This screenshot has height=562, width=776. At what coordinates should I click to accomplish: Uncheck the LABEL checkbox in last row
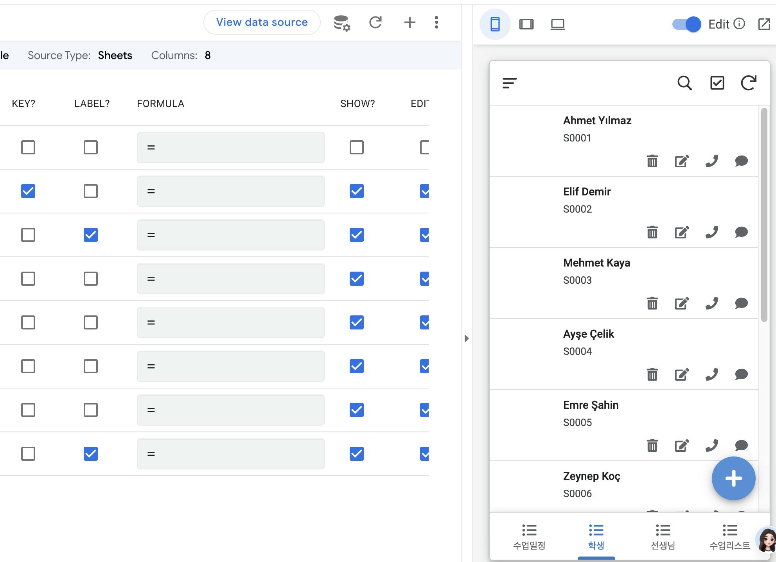(90, 454)
